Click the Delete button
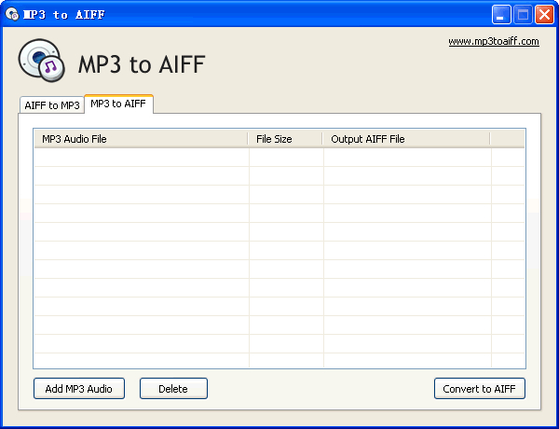This screenshot has height=429, width=559. click(173, 388)
